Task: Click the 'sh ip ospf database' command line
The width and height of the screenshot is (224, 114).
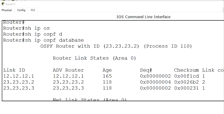Action: pyautogui.click(x=43, y=40)
